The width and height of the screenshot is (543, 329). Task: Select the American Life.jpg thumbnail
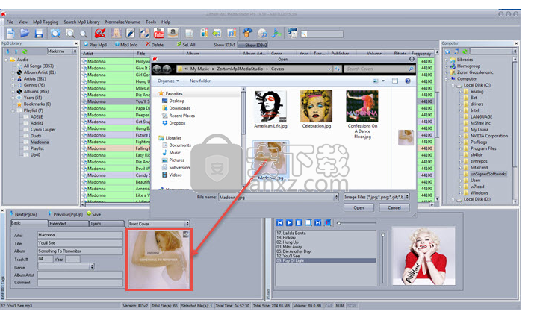pyautogui.click(x=271, y=110)
